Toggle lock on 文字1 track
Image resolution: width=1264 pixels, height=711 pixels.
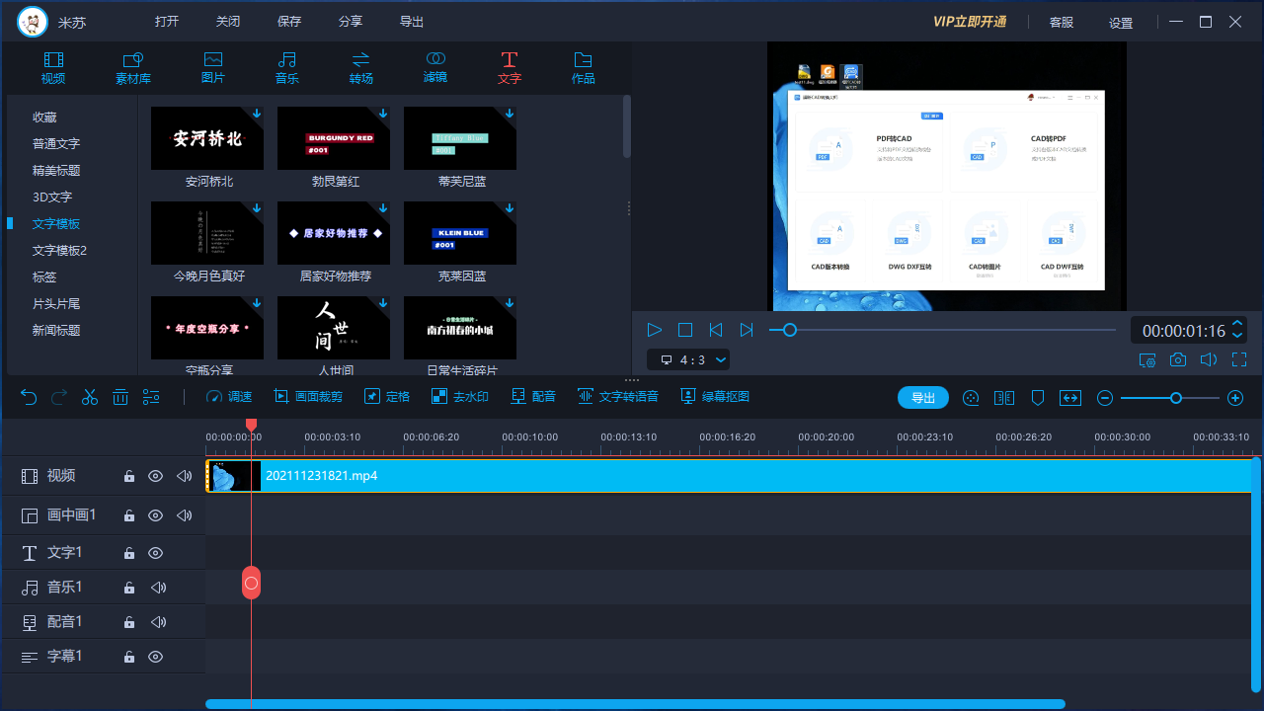click(128, 553)
